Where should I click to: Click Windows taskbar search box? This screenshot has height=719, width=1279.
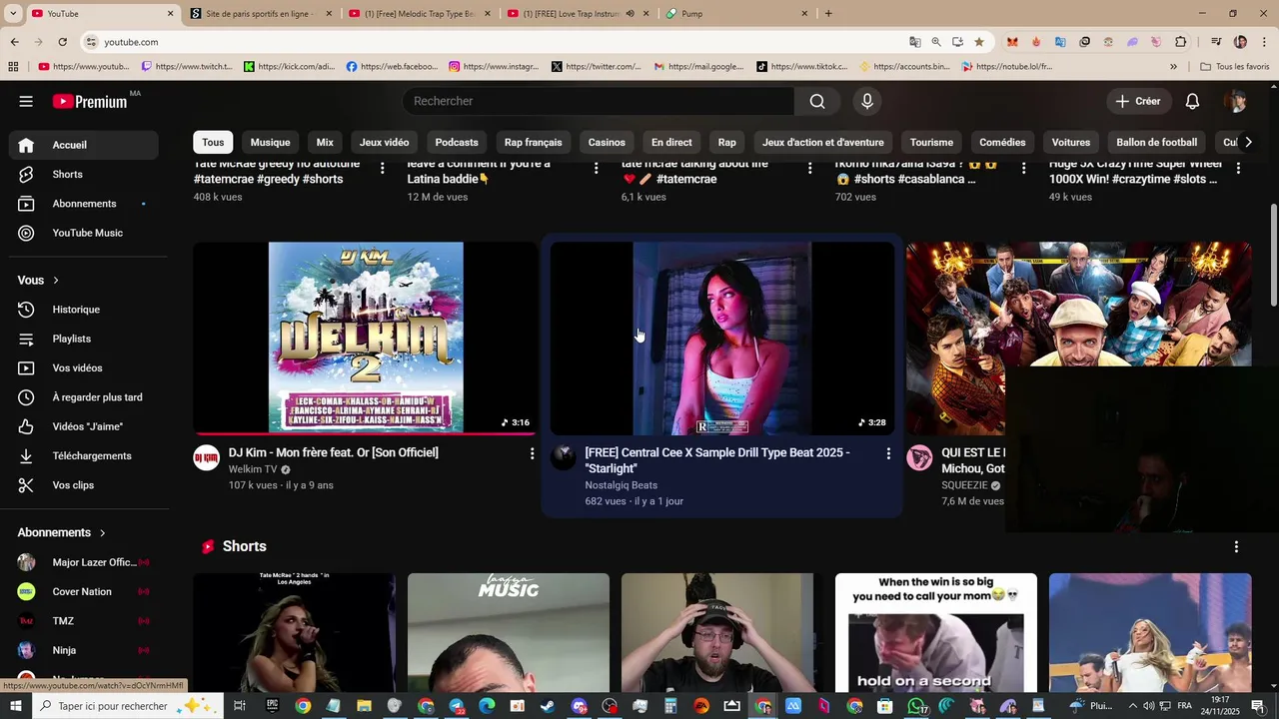pyautogui.click(x=127, y=706)
